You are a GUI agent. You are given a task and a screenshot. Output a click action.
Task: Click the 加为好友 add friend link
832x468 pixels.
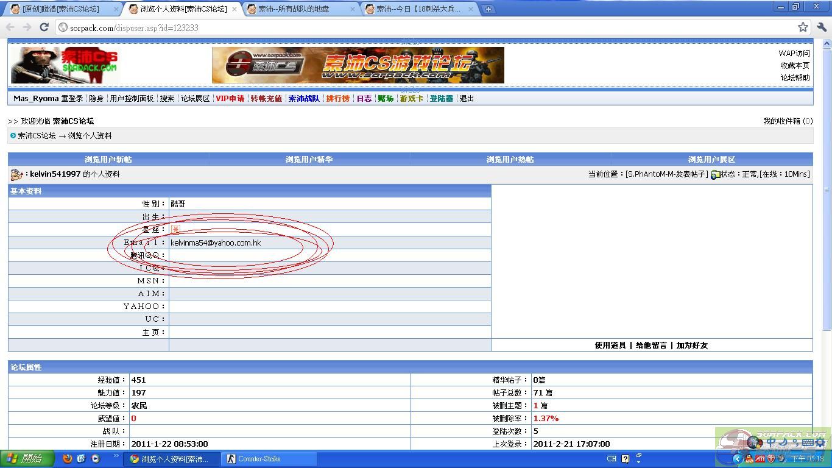(x=692, y=345)
